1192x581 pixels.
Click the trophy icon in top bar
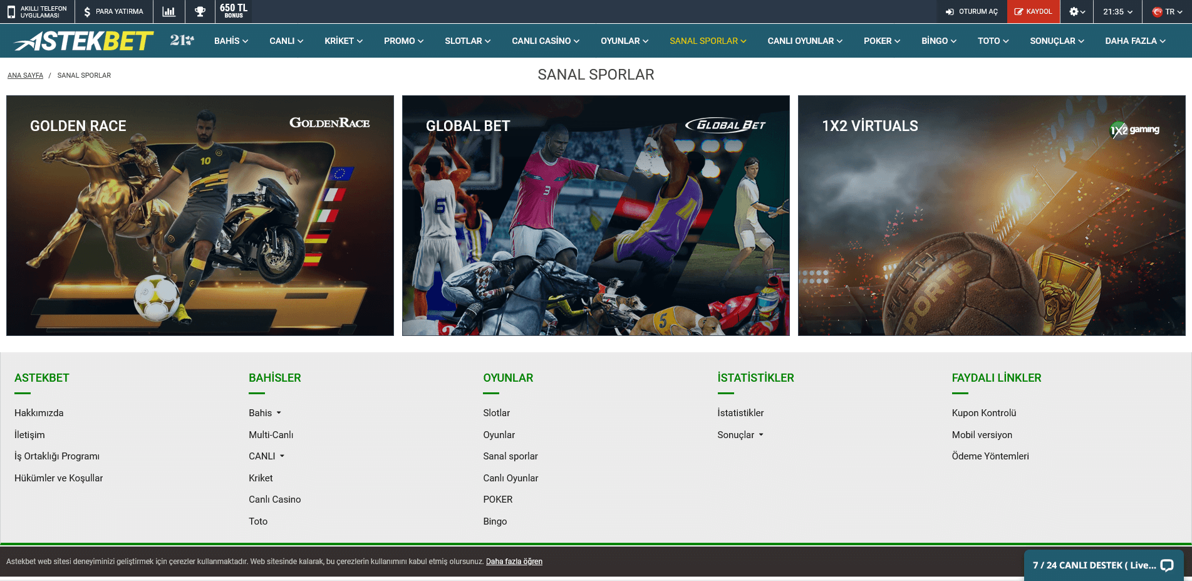200,11
